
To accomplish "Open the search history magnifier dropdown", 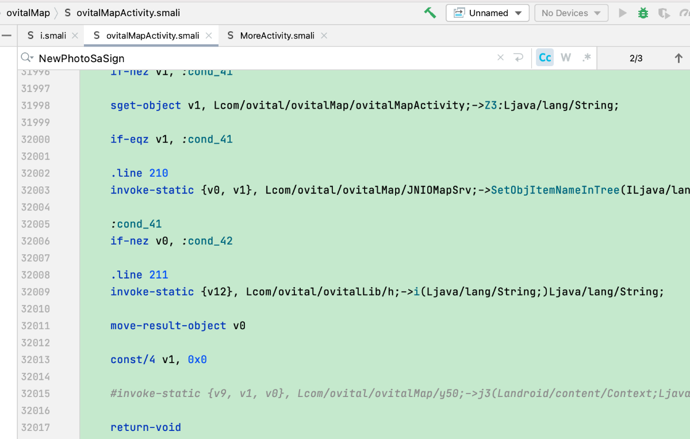I will [x=27, y=58].
